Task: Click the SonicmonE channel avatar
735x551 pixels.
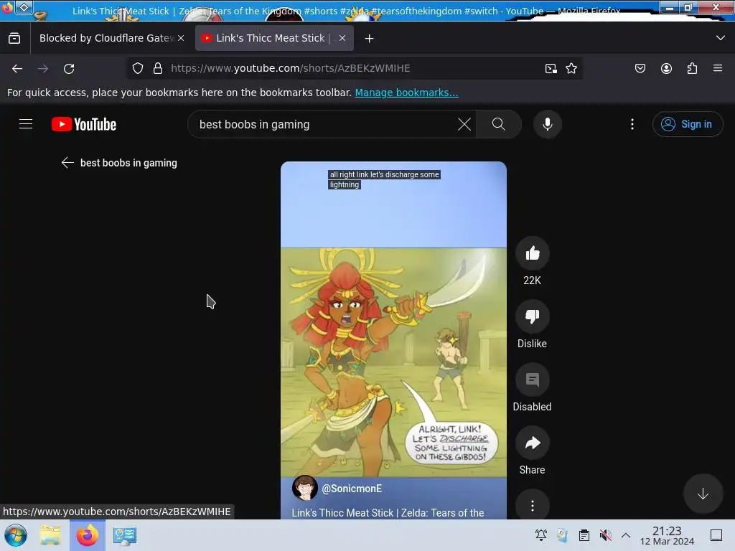Action: 304,488
